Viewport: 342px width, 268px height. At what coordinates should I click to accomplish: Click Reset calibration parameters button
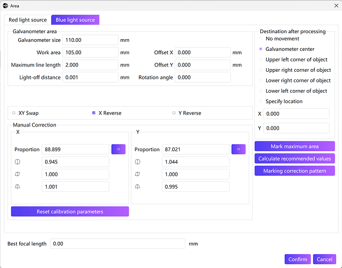(70, 212)
